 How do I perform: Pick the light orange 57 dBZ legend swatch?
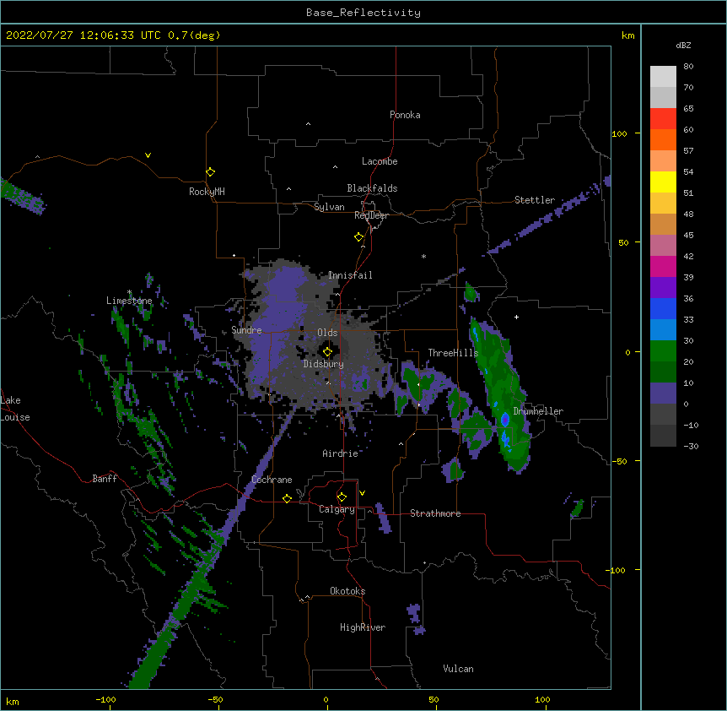663,161
